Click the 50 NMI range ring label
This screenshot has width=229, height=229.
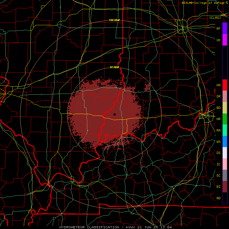114,67
